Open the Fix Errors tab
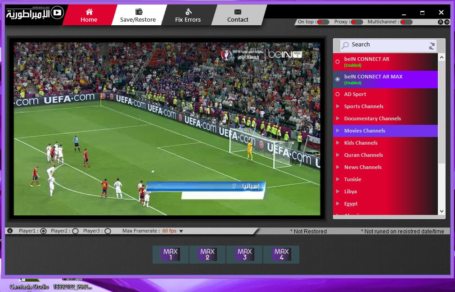 (x=188, y=15)
